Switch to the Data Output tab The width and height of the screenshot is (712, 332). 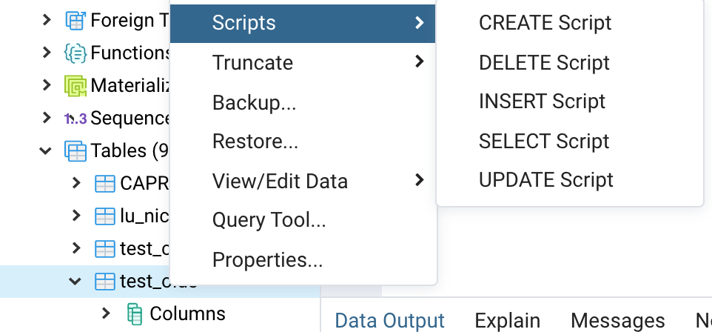(x=389, y=321)
